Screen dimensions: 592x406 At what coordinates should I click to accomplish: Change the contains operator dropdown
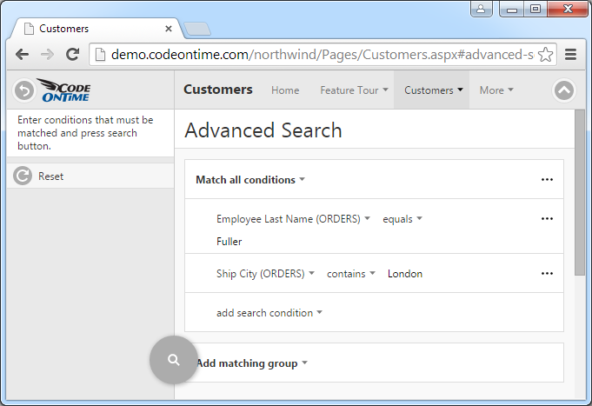pos(351,274)
